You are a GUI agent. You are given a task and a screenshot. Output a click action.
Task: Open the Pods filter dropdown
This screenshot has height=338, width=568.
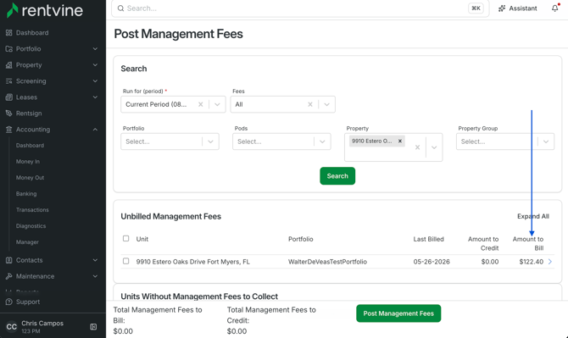point(322,141)
